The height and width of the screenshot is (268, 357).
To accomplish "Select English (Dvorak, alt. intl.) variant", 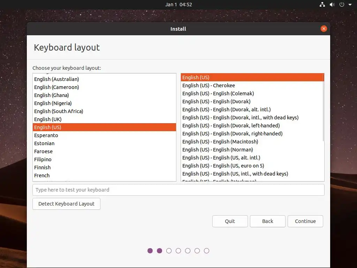I will [252, 109].
